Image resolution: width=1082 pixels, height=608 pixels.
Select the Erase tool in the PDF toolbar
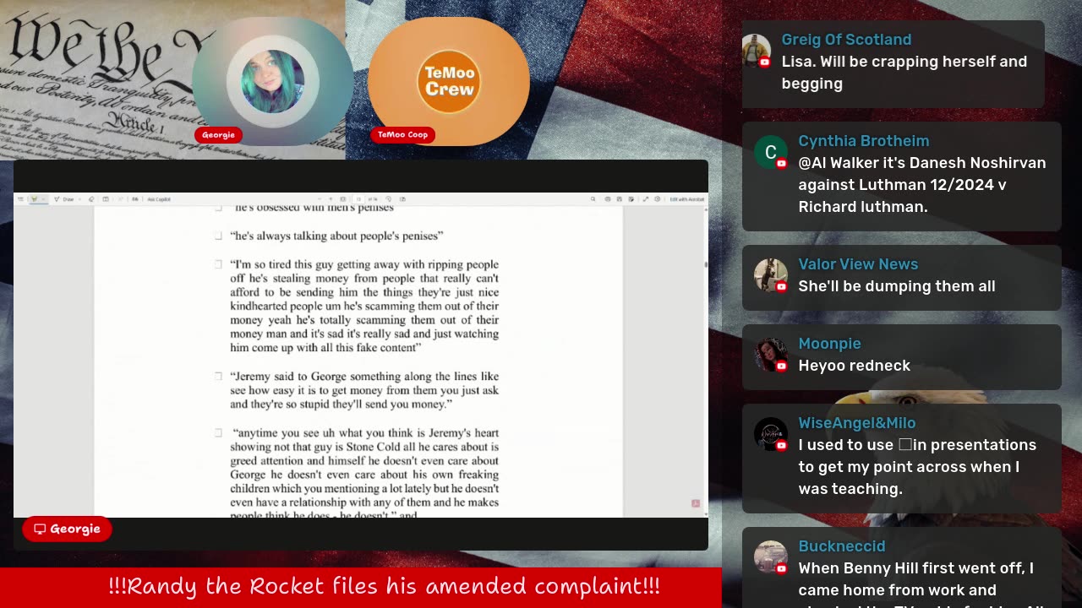[x=91, y=199]
